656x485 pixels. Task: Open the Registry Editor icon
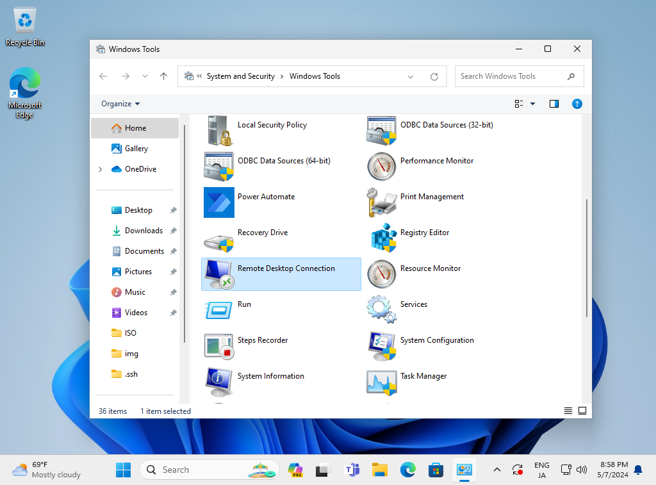point(382,238)
